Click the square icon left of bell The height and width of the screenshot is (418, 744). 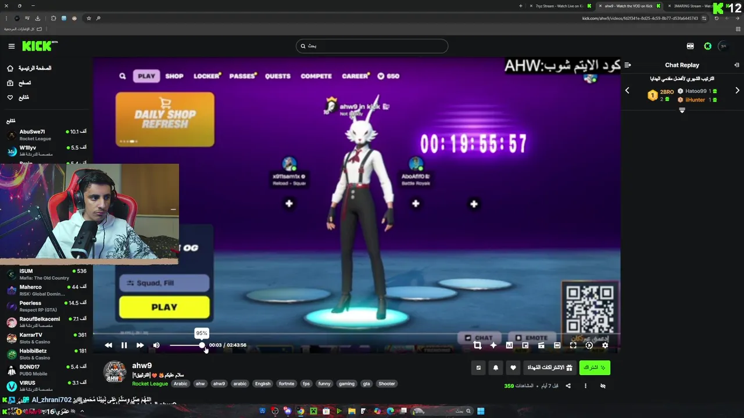(478, 367)
